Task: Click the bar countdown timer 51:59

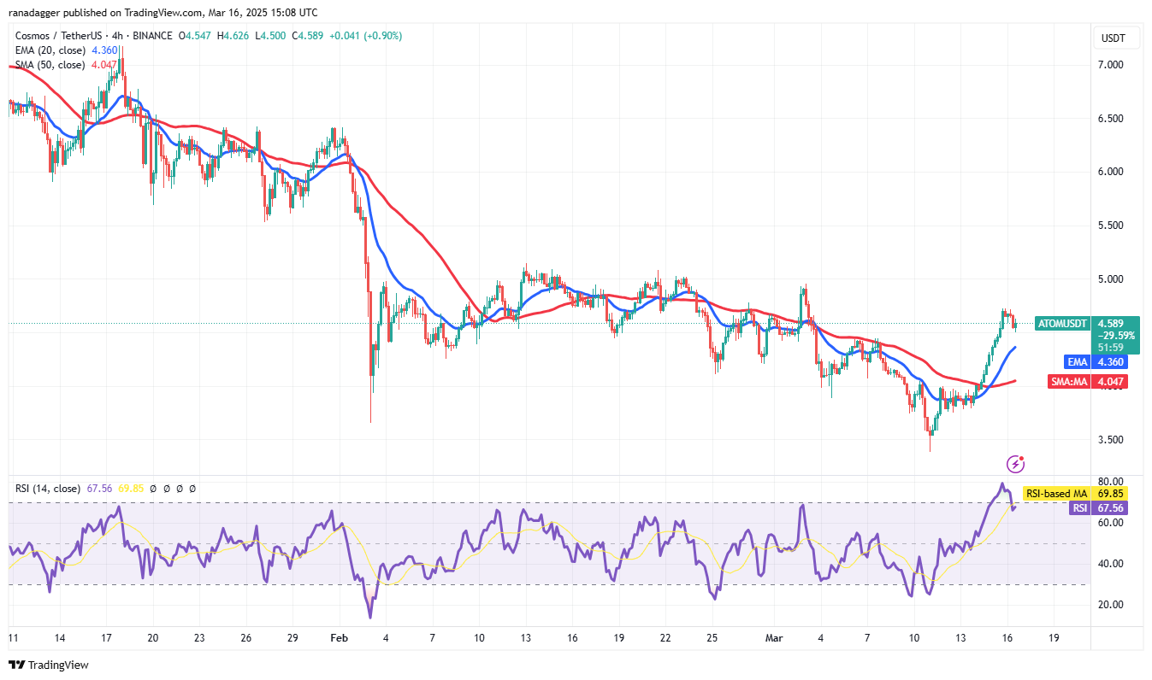Action: tap(1113, 347)
